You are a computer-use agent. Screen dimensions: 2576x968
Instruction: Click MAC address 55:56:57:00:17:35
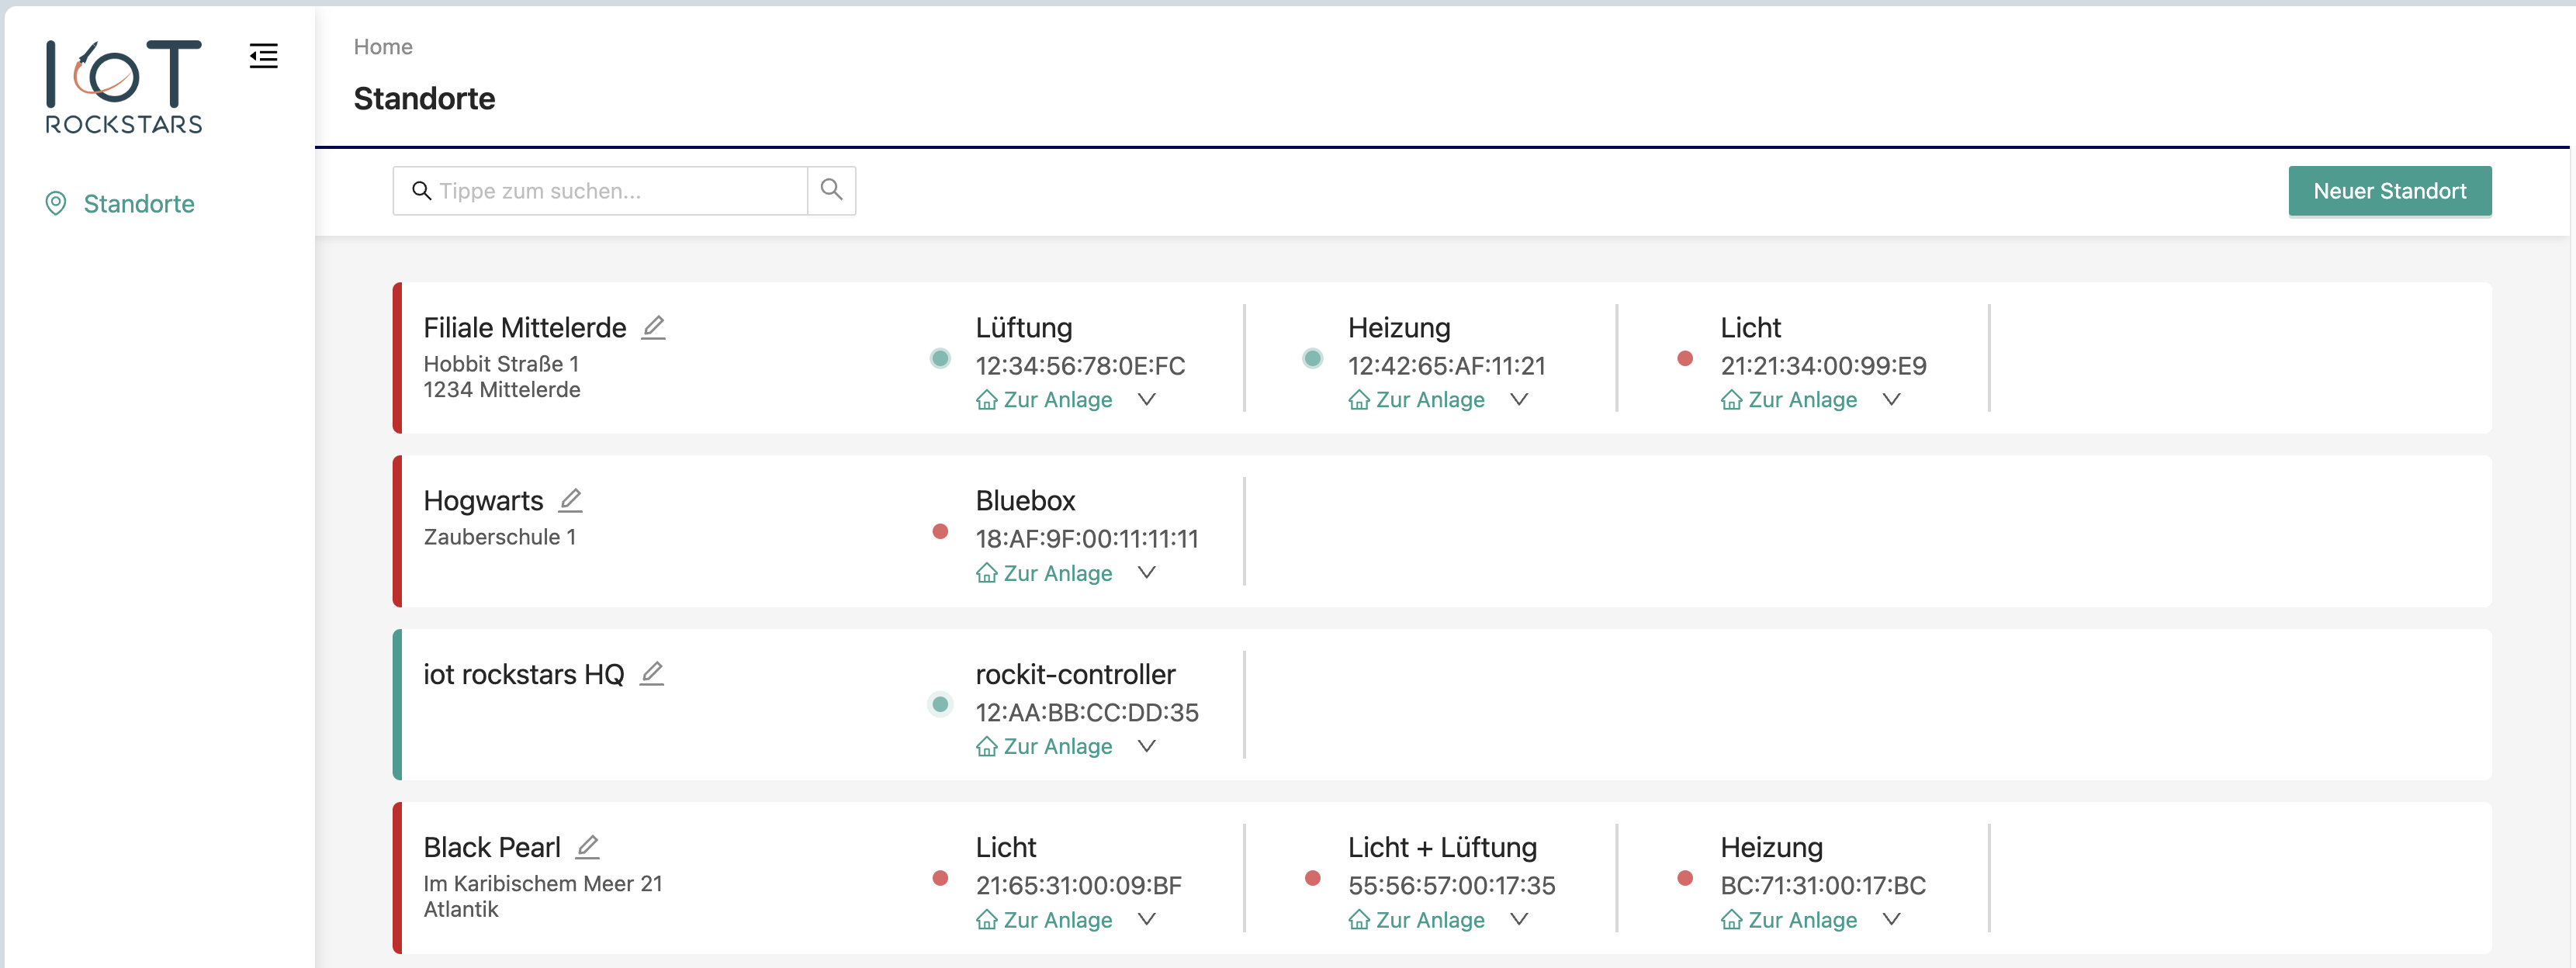(1452, 885)
